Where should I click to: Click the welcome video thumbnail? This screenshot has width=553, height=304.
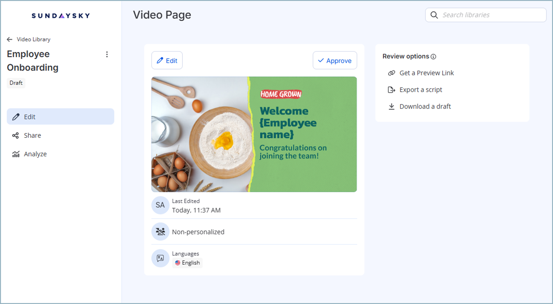tap(254, 134)
